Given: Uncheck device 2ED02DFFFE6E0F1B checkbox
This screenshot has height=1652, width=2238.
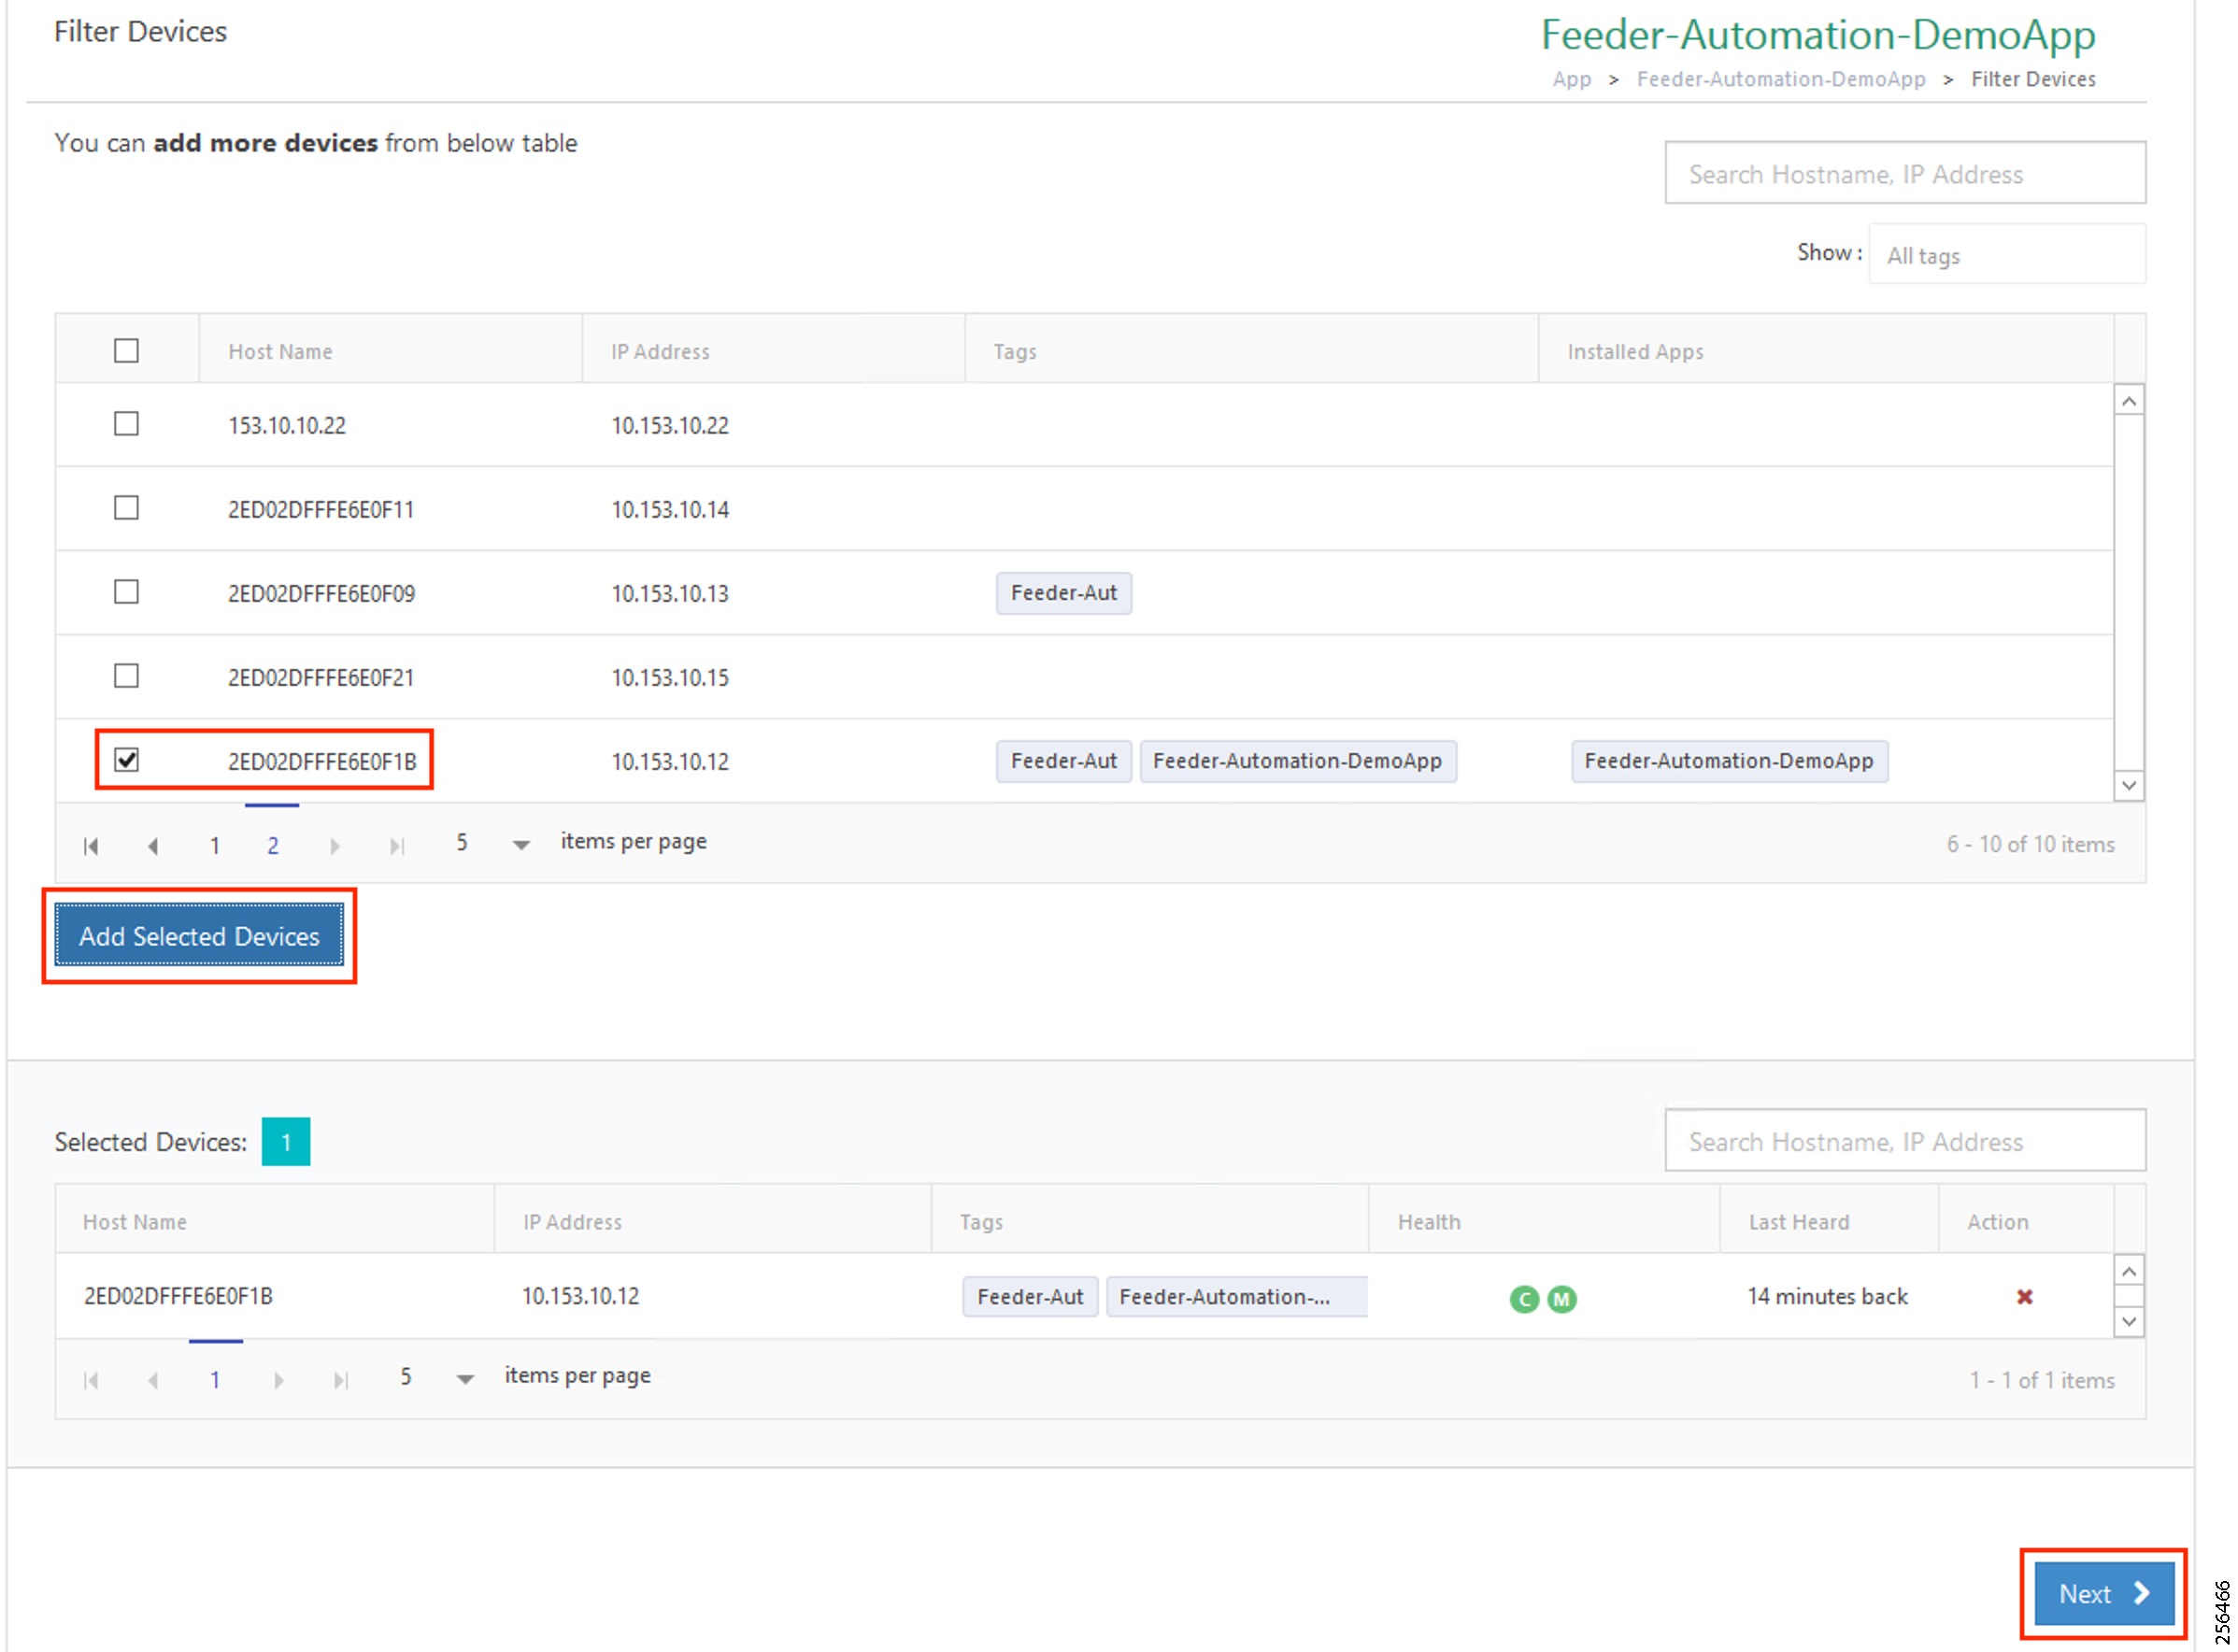Looking at the screenshot, I should tap(126, 760).
